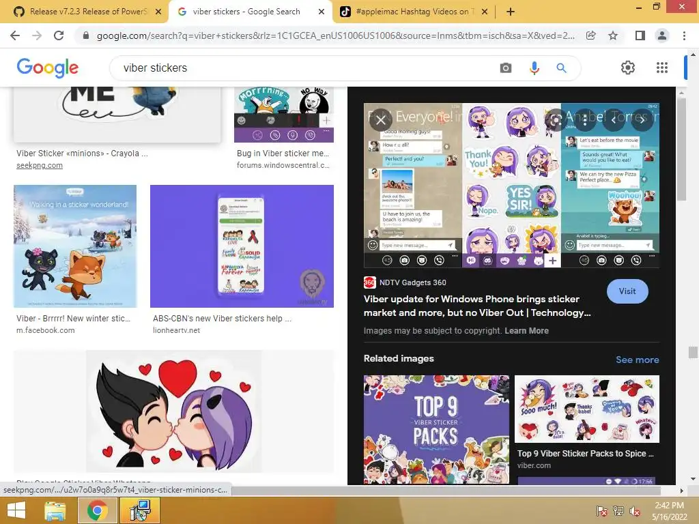Visit the NDTV Gadgets 360 page
The height and width of the screenshot is (524, 699).
coord(627,291)
